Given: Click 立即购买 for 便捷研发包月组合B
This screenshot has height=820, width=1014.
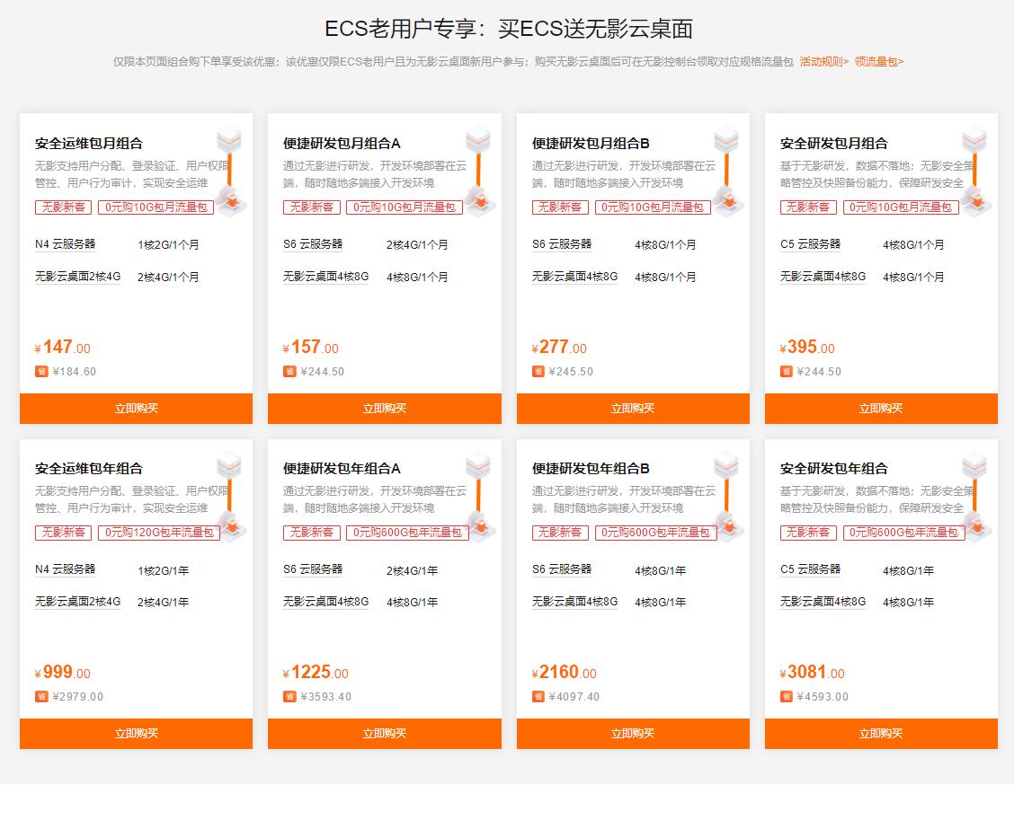Looking at the screenshot, I should click(633, 409).
